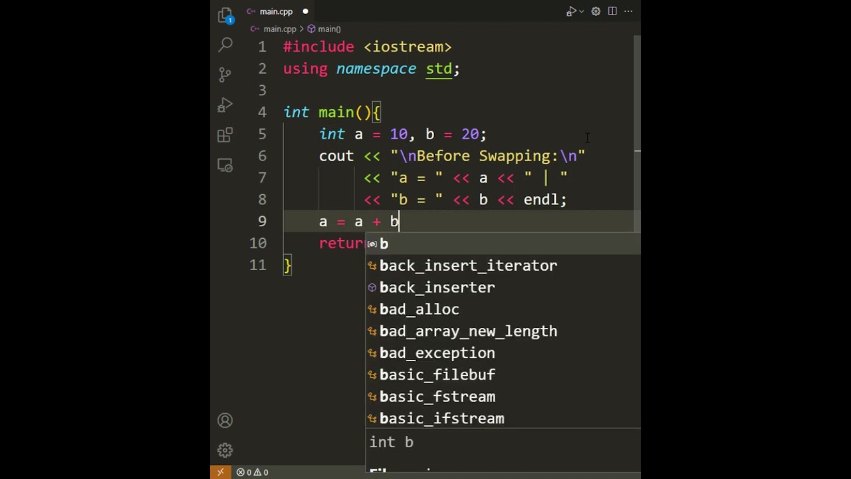Open the Accounts icon

point(225,420)
